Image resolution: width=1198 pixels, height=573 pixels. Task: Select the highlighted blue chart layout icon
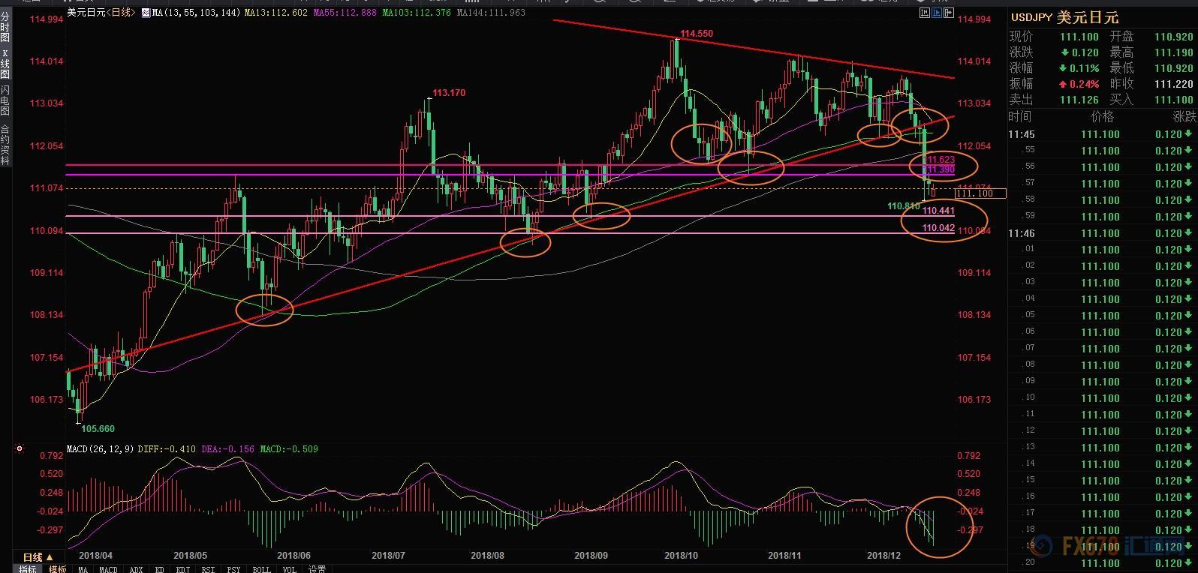pos(938,13)
